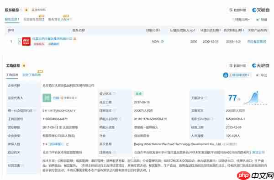Switch to the second shareholder tab
274x180 pixels.
pyautogui.click(x=34, y=19)
